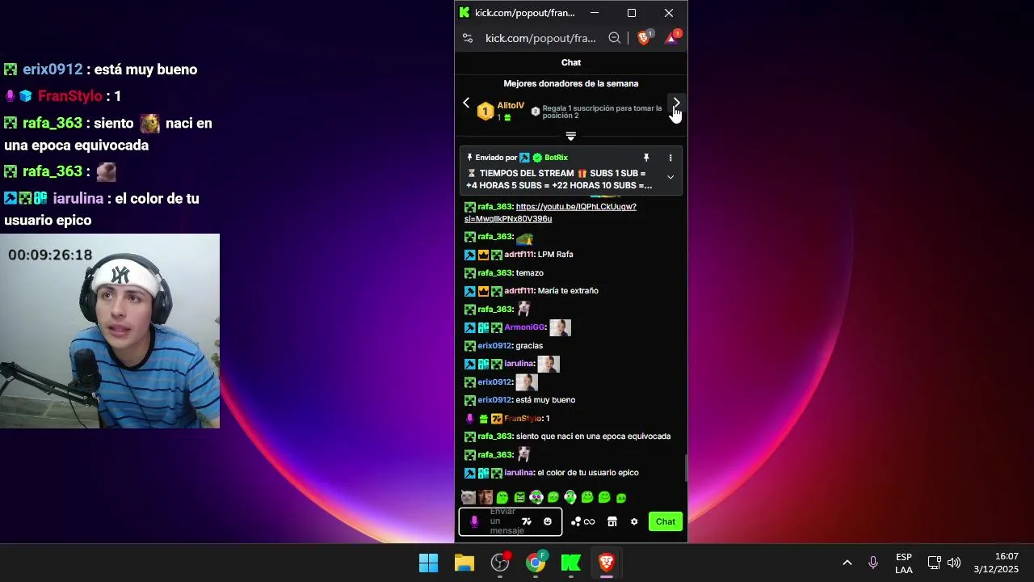Screen dimensions: 1034x582
Task: Insert the eighth quick emote green blob
Action: tap(587, 497)
